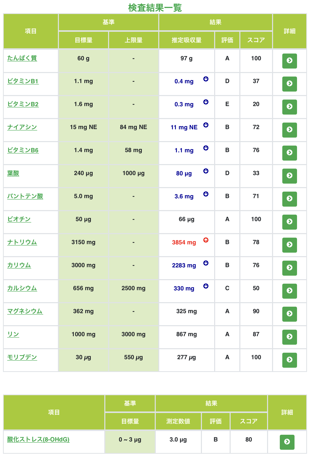Open details arrow for たんぱく質 row
This screenshot has width=310, height=456.
(290, 61)
